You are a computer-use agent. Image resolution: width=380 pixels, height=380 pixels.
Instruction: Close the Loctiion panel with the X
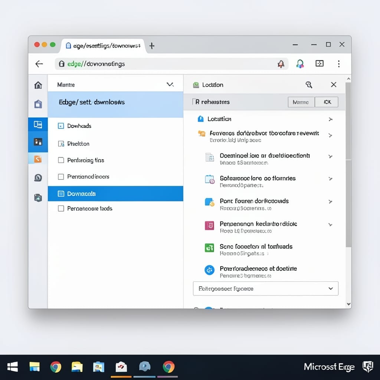pos(334,85)
